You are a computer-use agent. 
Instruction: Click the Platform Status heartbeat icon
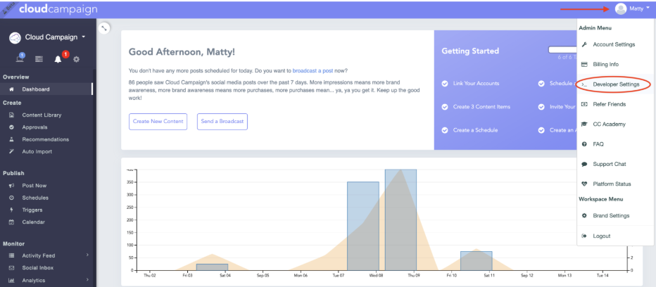(x=584, y=184)
